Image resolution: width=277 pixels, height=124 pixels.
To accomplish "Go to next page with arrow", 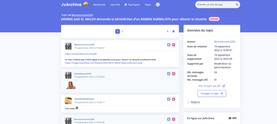I will pos(168,32).
